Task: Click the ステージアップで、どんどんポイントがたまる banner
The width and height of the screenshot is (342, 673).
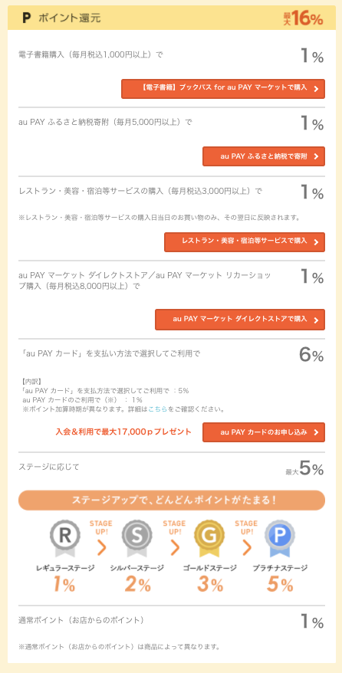Action: click(x=172, y=501)
